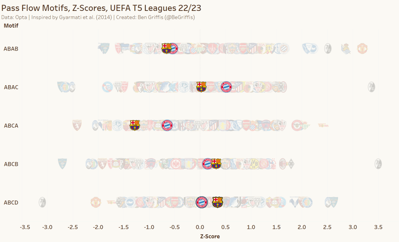Select Freiburg logo at far right of ABAC
Screen dimensions: 399x242
pyautogui.click(x=371, y=87)
